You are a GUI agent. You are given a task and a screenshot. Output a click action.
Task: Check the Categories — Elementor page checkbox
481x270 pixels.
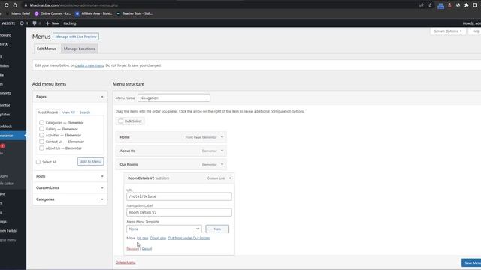(x=41, y=122)
